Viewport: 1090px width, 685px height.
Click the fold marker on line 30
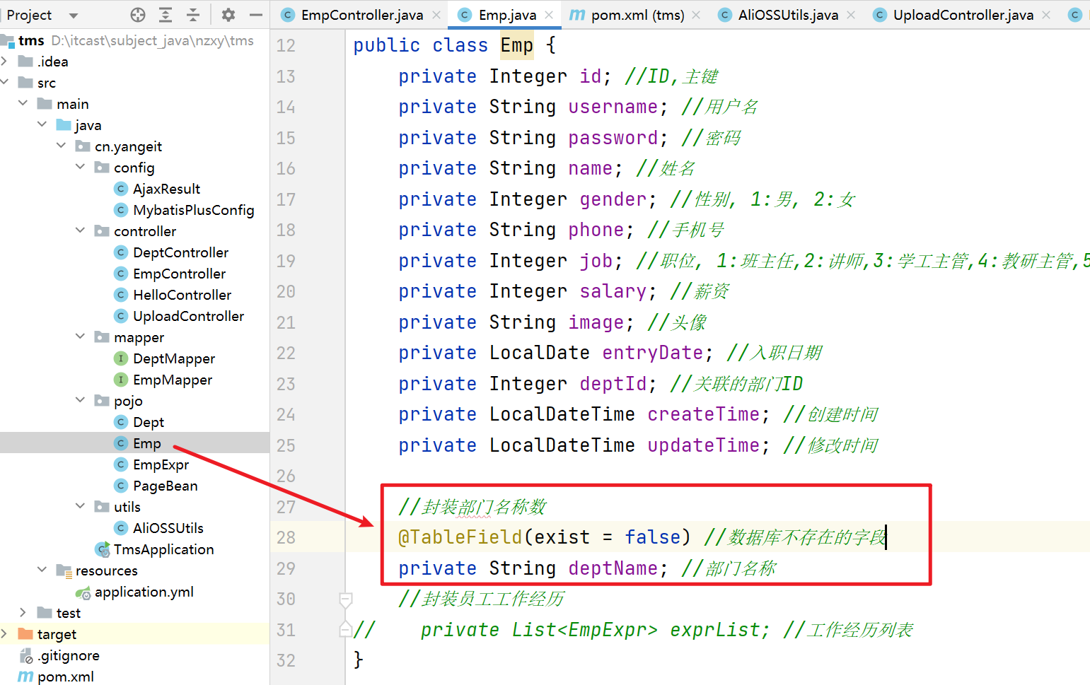coord(346,599)
